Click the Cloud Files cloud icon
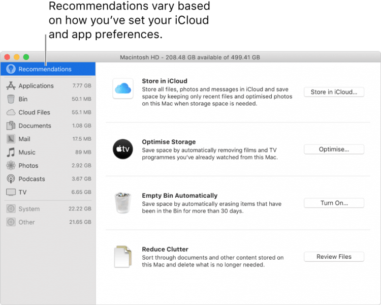Image resolution: width=381 pixels, height=305 pixels. pyautogui.click(x=11, y=112)
